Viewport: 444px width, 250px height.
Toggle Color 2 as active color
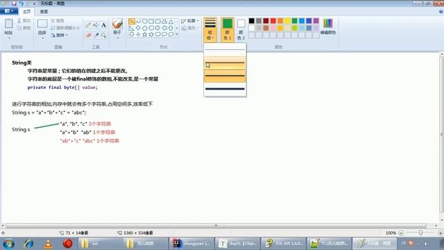tap(241, 29)
